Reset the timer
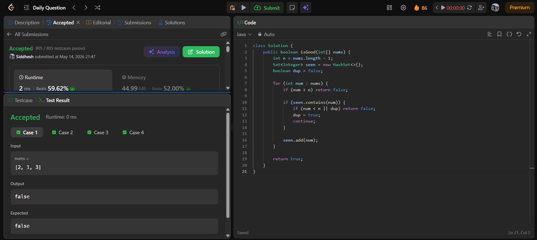Screen dimensions: 537x240 (469, 8)
